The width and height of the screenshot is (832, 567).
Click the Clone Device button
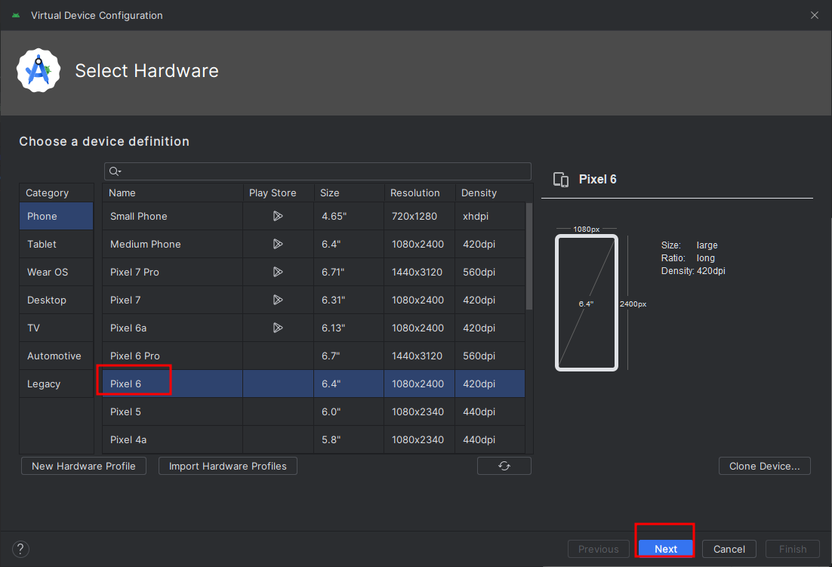(x=764, y=466)
